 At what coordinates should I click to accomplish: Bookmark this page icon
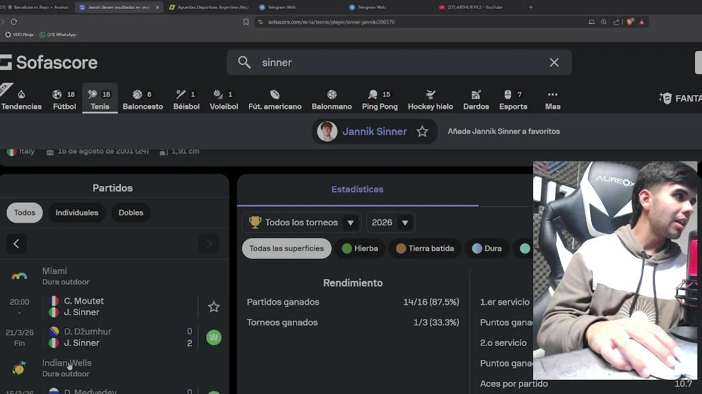pyautogui.click(x=246, y=22)
